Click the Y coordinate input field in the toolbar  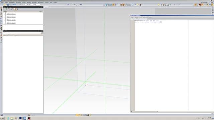[x=31, y=5]
